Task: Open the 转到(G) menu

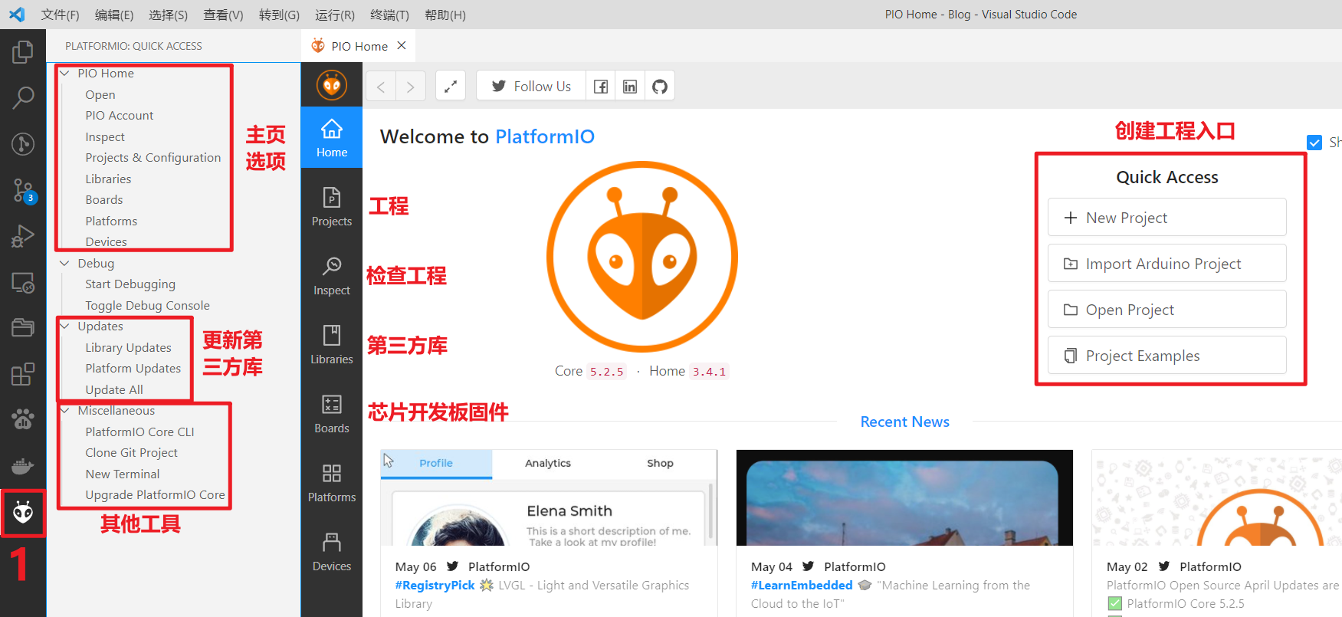Action: pyautogui.click(x=279, y=15)
